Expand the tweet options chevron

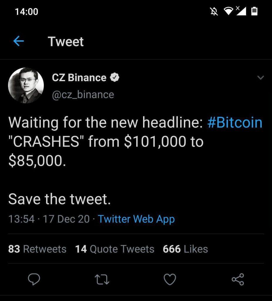[x=260, y=78]
